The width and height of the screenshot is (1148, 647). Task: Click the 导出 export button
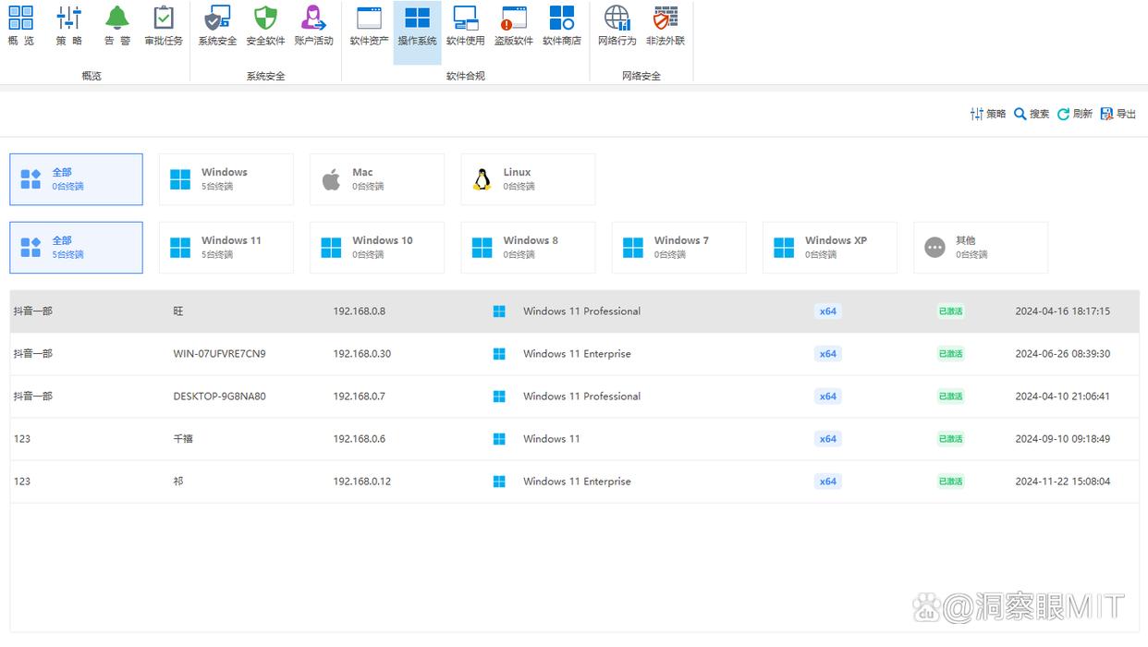click(1118, 114)
